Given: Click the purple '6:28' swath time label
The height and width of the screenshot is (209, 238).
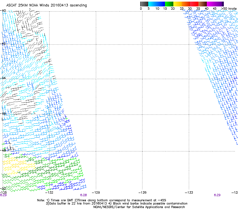Looking at the screenshot, I should click(84, 195).
